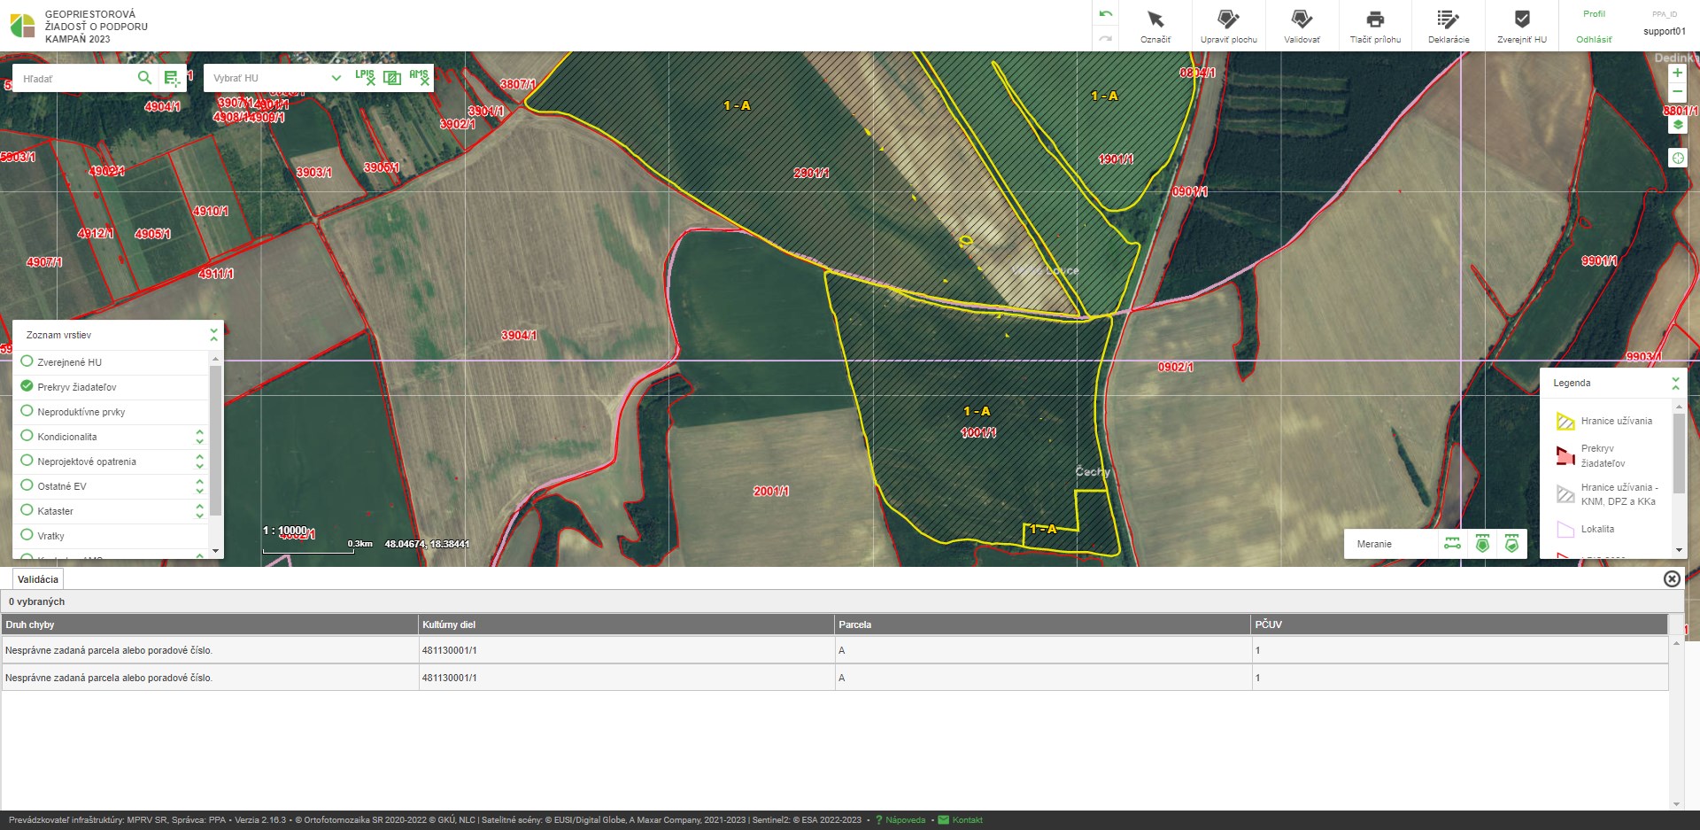Open the Kontakt link

[x=967, y=820]
